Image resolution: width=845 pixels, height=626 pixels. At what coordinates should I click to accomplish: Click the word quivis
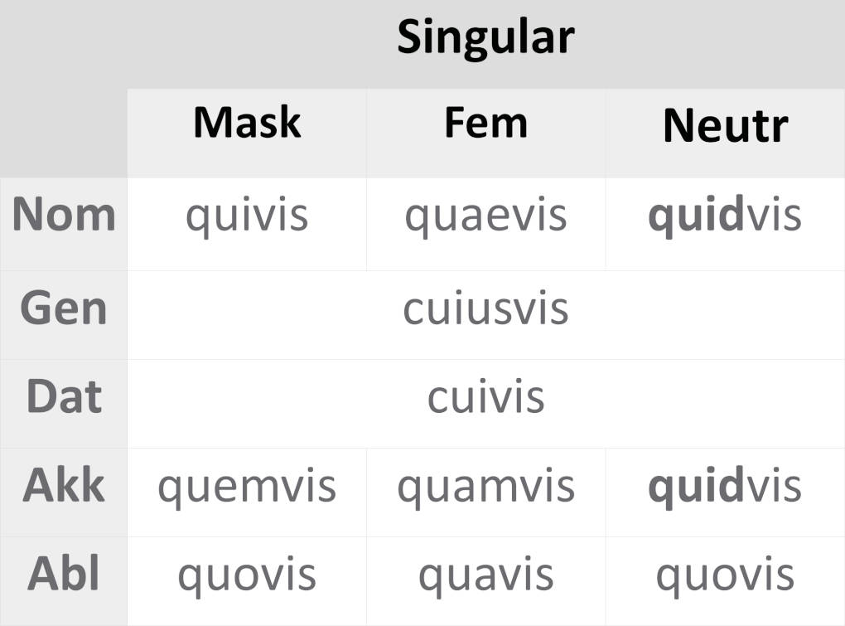click(x=247, y=215)
